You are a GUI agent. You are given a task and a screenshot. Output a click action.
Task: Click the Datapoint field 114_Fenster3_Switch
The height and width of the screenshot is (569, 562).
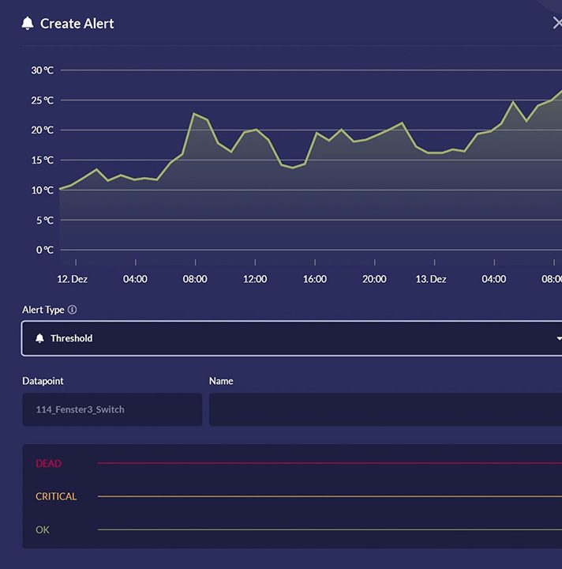pyautogui.click(x=112, y=409)
